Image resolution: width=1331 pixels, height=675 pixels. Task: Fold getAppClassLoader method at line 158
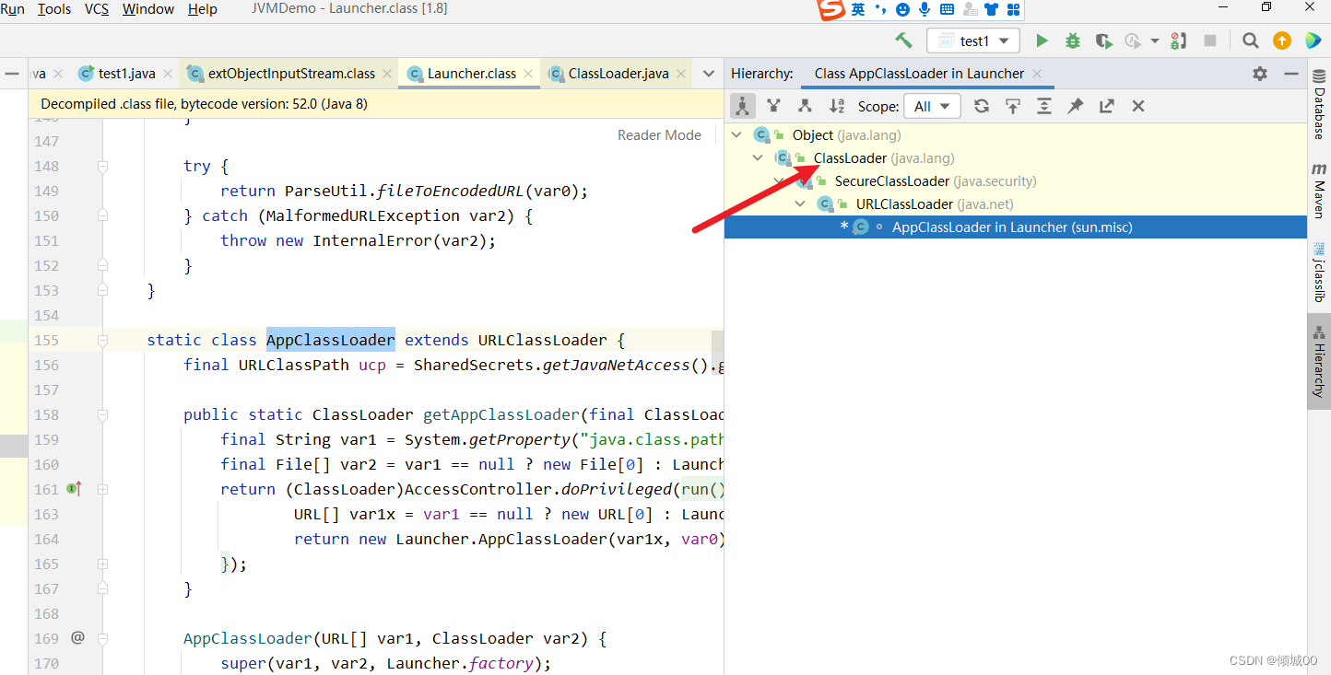102,414
